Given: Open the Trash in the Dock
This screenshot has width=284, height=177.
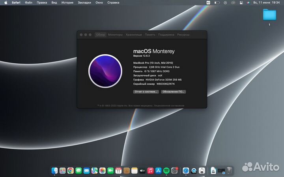Looking at the screenshot, I should point(230,170).
